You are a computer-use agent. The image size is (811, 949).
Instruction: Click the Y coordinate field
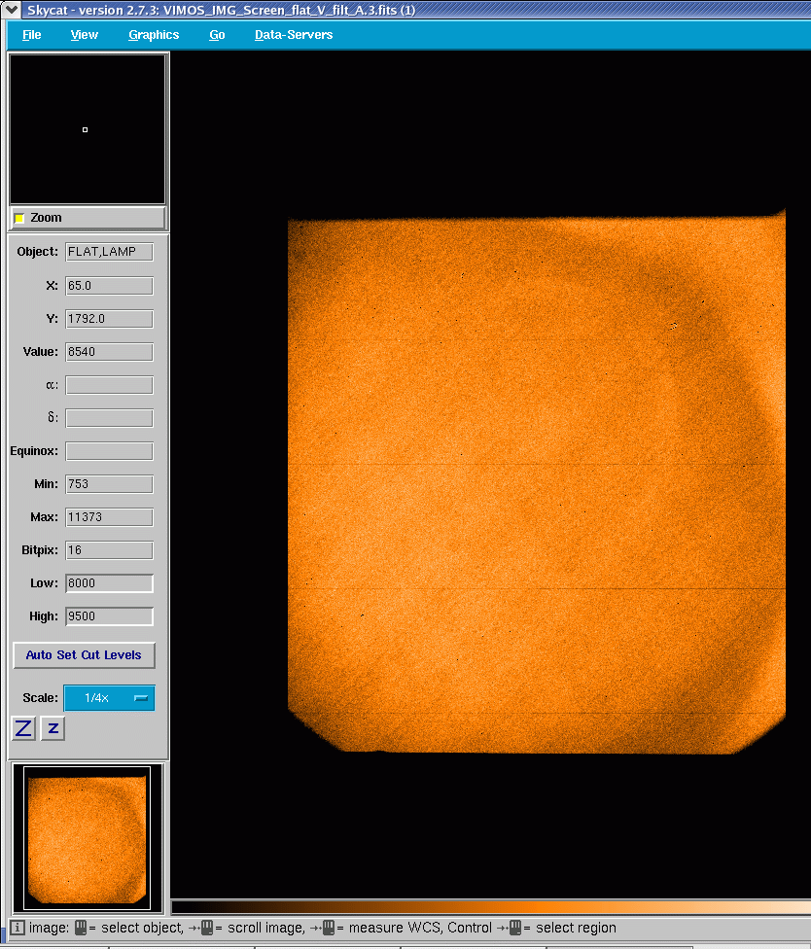coord(110,319)
